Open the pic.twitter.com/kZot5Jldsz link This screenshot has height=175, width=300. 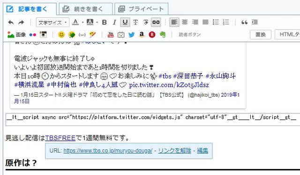169,85
